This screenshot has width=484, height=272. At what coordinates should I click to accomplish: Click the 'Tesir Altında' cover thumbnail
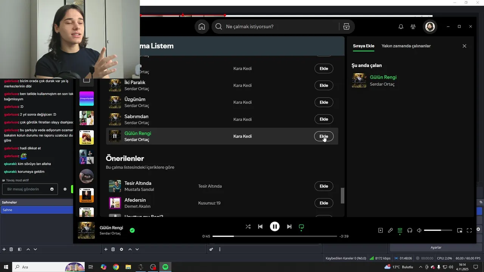tap(115, 186)
